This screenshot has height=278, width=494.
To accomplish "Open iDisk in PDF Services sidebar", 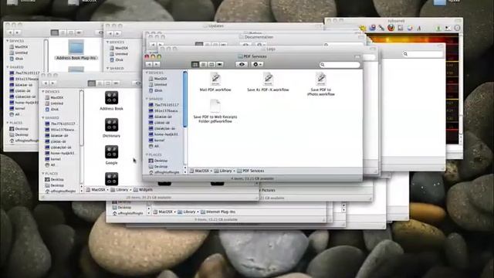I will [x=156, y=90].
